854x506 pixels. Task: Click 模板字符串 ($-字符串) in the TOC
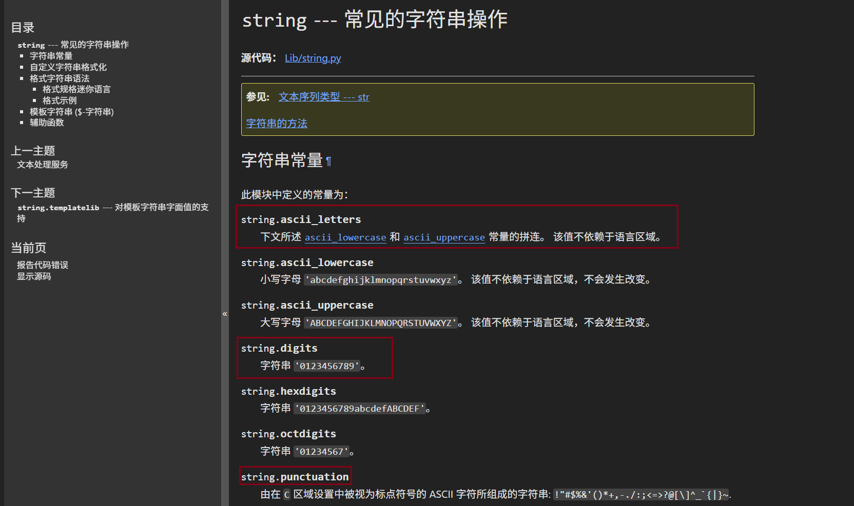[72, 111]
